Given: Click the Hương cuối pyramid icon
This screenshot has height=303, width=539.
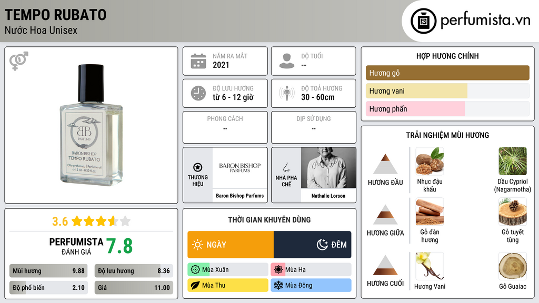Looking at the screenshot, I should pos(385,265).
